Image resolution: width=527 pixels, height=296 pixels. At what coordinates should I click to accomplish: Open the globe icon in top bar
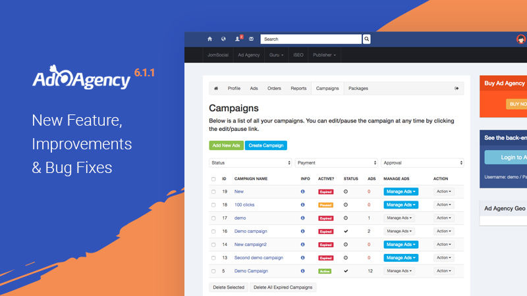click(223, 39)
